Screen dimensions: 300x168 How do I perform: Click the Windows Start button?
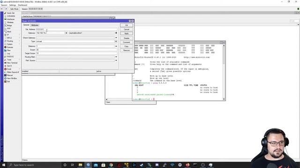coord(4,165)
